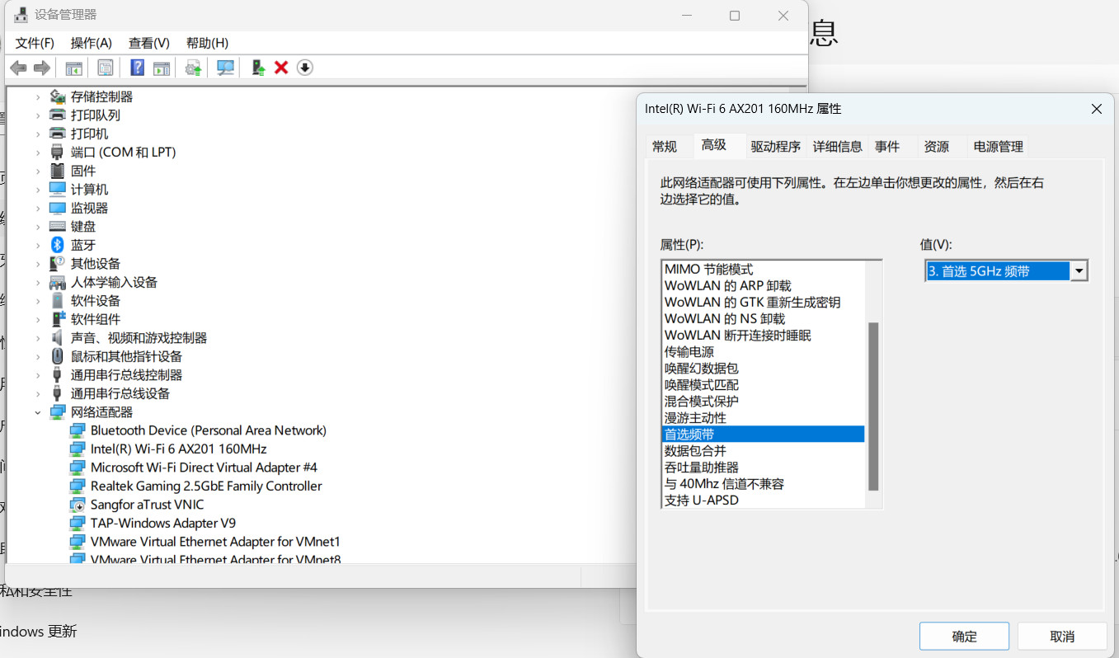1119x658 pixels.
Task: Select TAP-Windows Adapter V9
Action: tap(163, 523)
